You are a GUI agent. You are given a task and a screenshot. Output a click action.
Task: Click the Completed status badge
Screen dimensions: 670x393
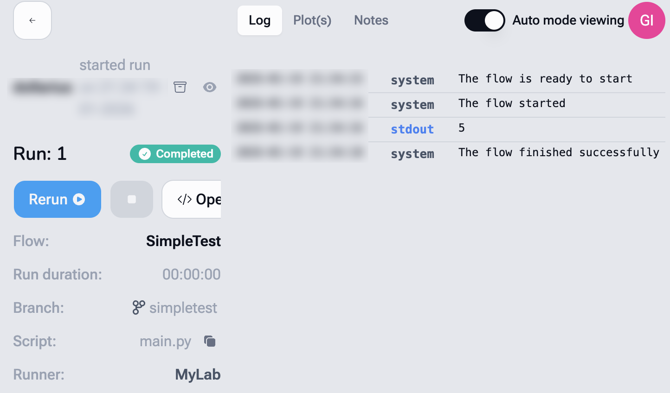click(x=175, y=154)
